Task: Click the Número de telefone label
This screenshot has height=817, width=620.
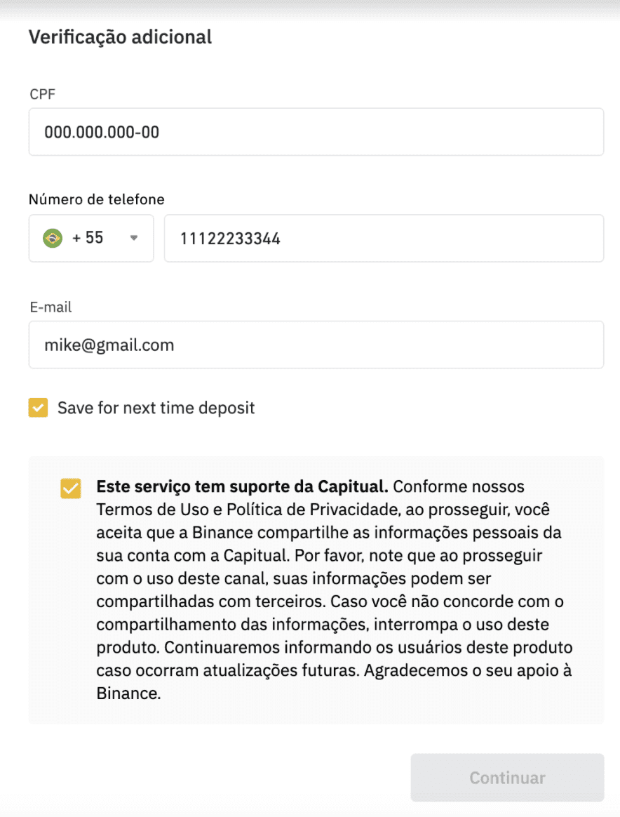Action: (x=96, y=199)
